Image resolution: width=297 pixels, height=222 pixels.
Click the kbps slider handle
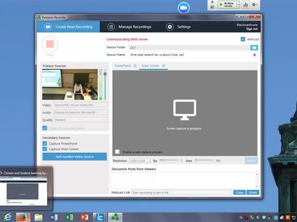[196, 160]
